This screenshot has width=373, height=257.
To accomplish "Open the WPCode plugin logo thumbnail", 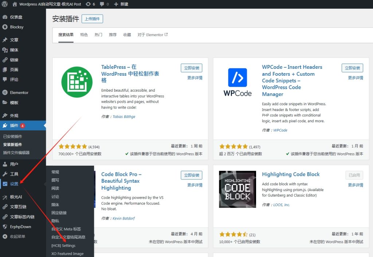I will coord(237,82).
